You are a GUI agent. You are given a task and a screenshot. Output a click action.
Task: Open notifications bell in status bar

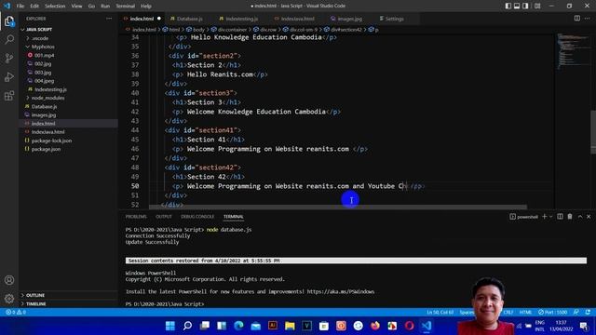[588, 313]
